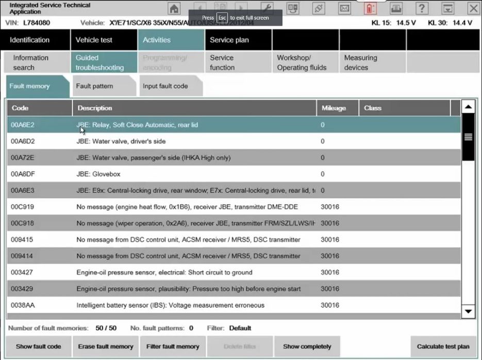
Task: Open the printer icon
Action: [396, 8]
